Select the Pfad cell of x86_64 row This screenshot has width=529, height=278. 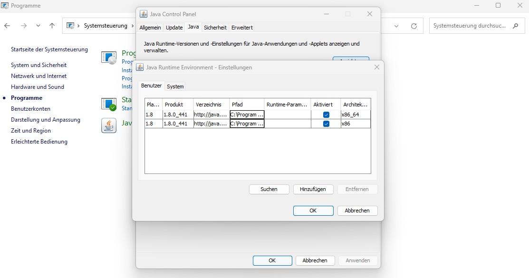click(x=247, y=115)
